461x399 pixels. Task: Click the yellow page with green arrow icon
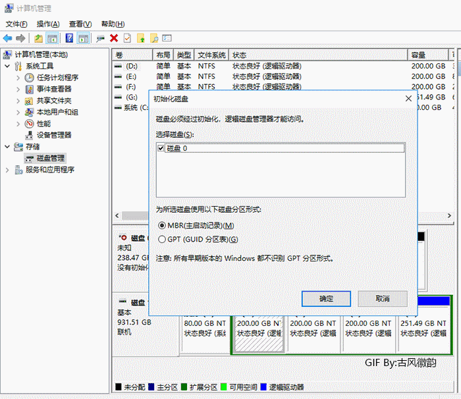(x=141, y=38)
